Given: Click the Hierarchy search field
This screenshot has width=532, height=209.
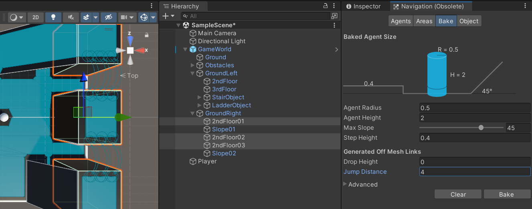Looking at the screenshot, I should coord(255,16).
